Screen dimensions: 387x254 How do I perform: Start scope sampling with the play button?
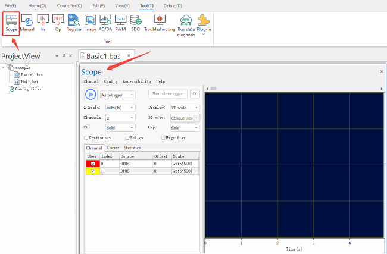pos(90,95)
